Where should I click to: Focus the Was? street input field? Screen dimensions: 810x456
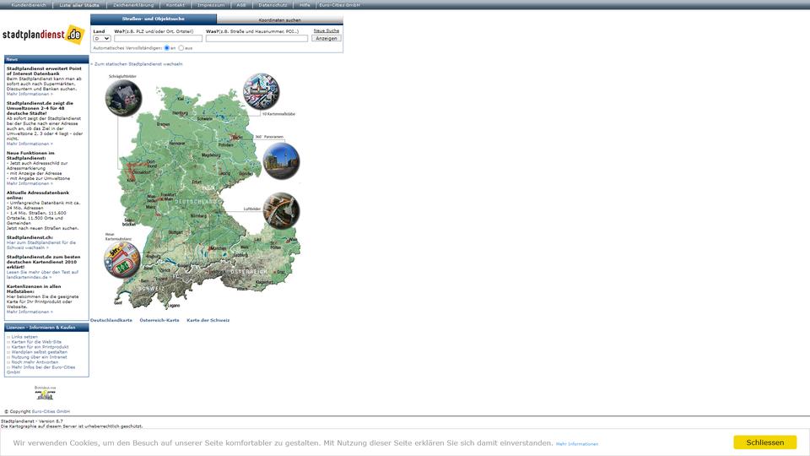coord(256,38)
